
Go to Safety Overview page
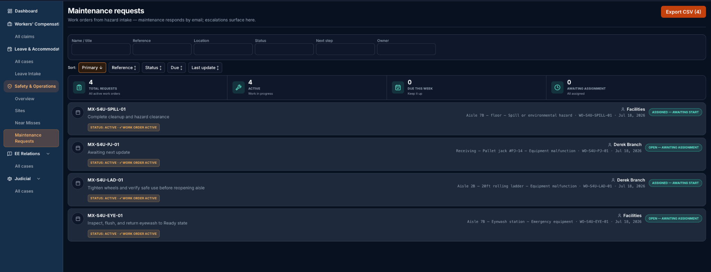[25, 99]
